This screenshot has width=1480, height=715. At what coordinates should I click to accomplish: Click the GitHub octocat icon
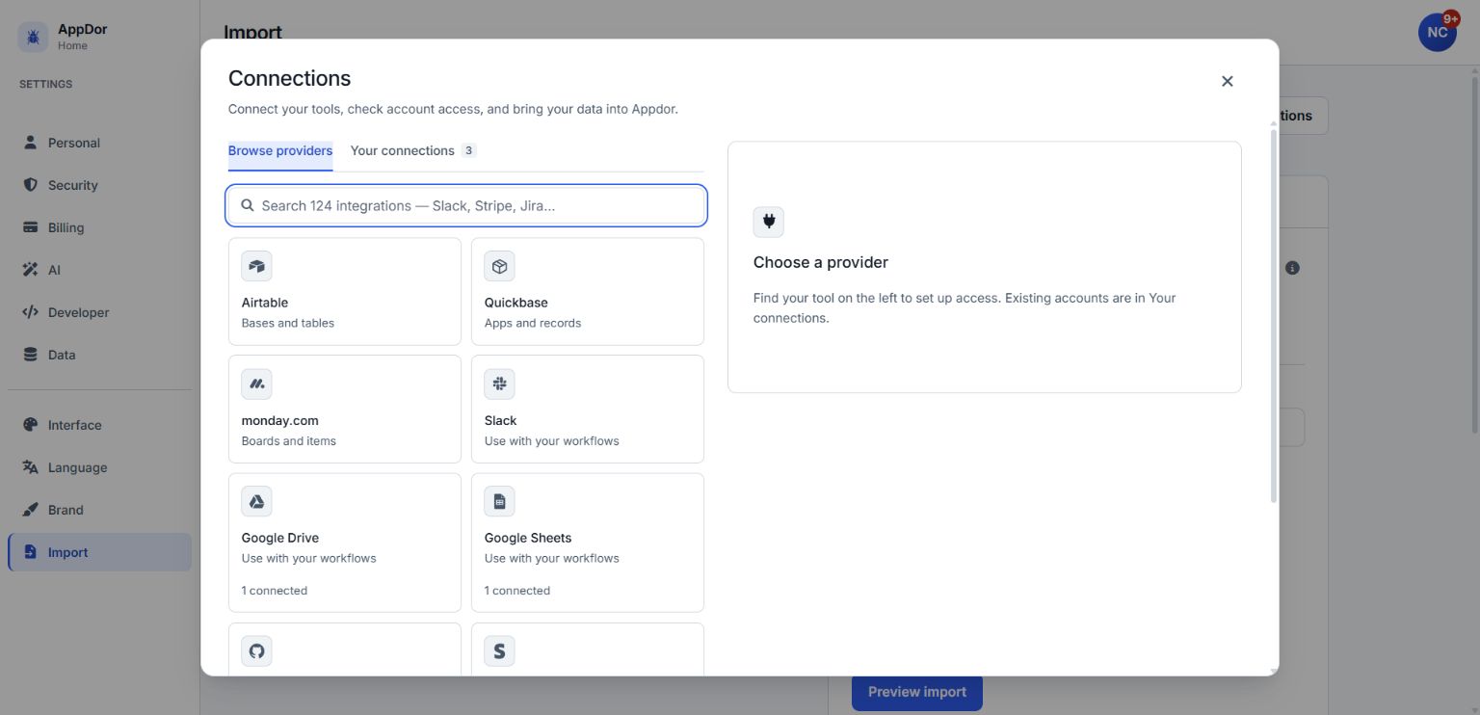coord(256,650)
